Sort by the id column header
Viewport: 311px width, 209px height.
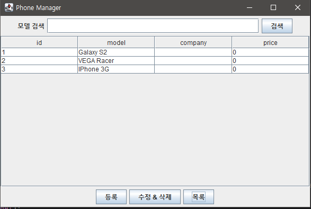pyautogui.click(x=39, y=42)
